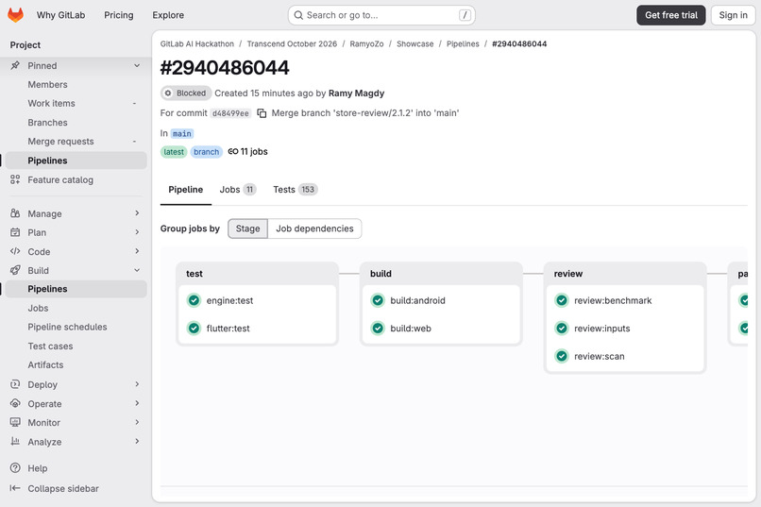Click the review:scan passed status icon

tap(562, 356)
